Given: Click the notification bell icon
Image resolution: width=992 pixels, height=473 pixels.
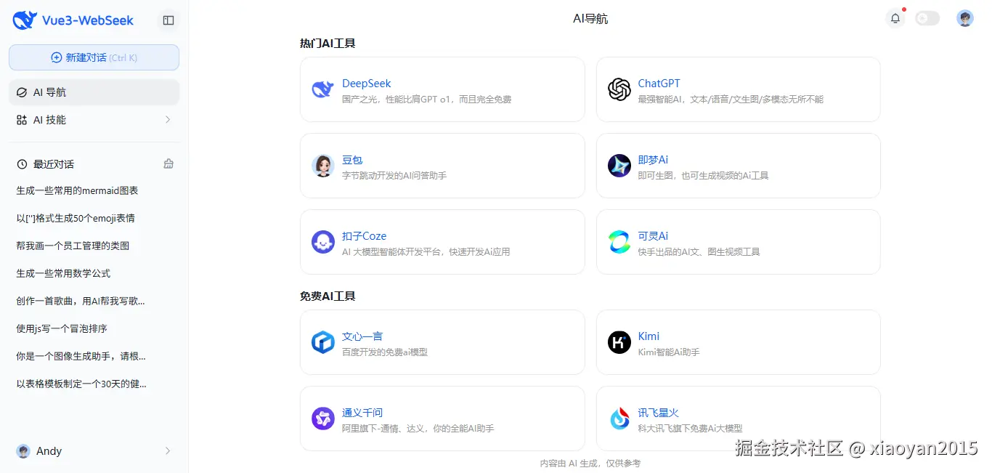Looking at the screenshot, I should click(895, 18).
